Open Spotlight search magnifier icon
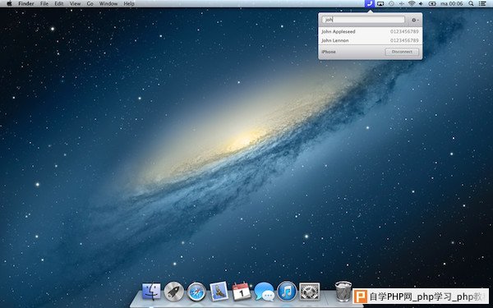The image size is (493, 308). pos(471,4)
